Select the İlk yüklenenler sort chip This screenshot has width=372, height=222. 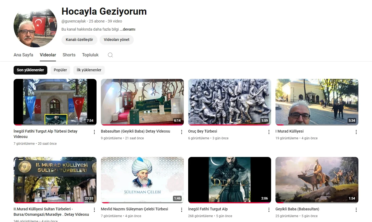89,70
